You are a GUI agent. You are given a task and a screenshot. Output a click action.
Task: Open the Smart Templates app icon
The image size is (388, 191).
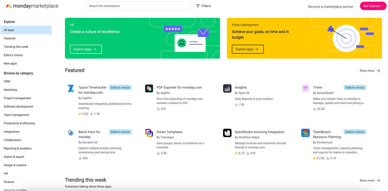coord(149,133)
